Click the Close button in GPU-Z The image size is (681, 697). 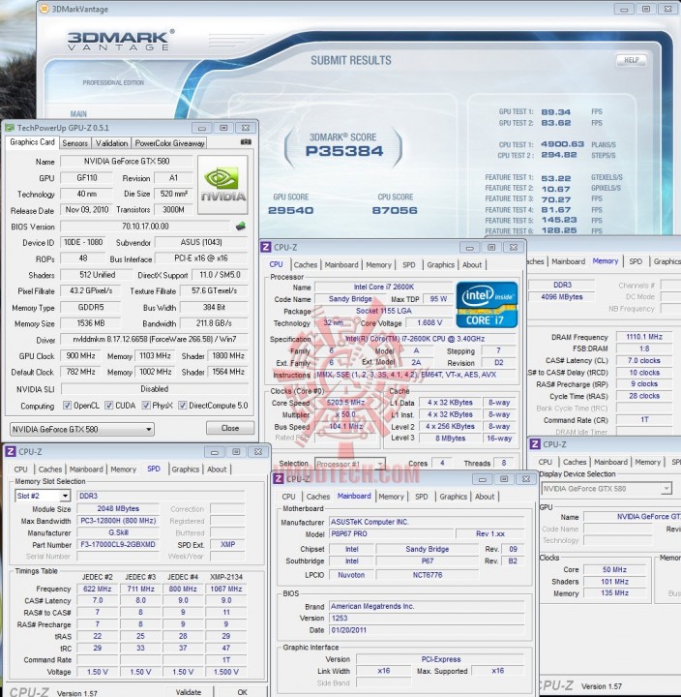(x=230, y=428)
